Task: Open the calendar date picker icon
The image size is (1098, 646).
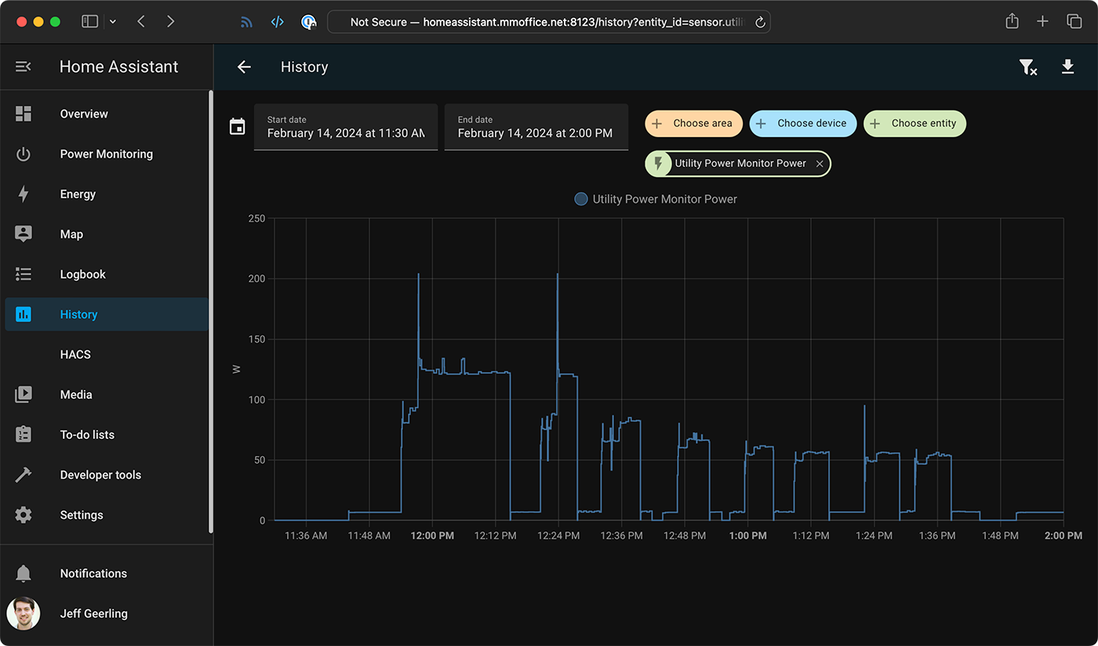Action: (x=237, y=126)
